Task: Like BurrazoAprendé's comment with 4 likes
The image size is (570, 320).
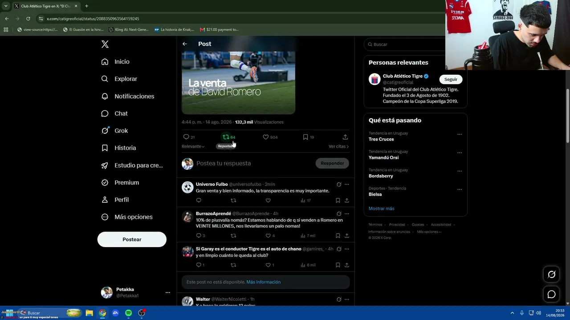Action: point(270,236)
